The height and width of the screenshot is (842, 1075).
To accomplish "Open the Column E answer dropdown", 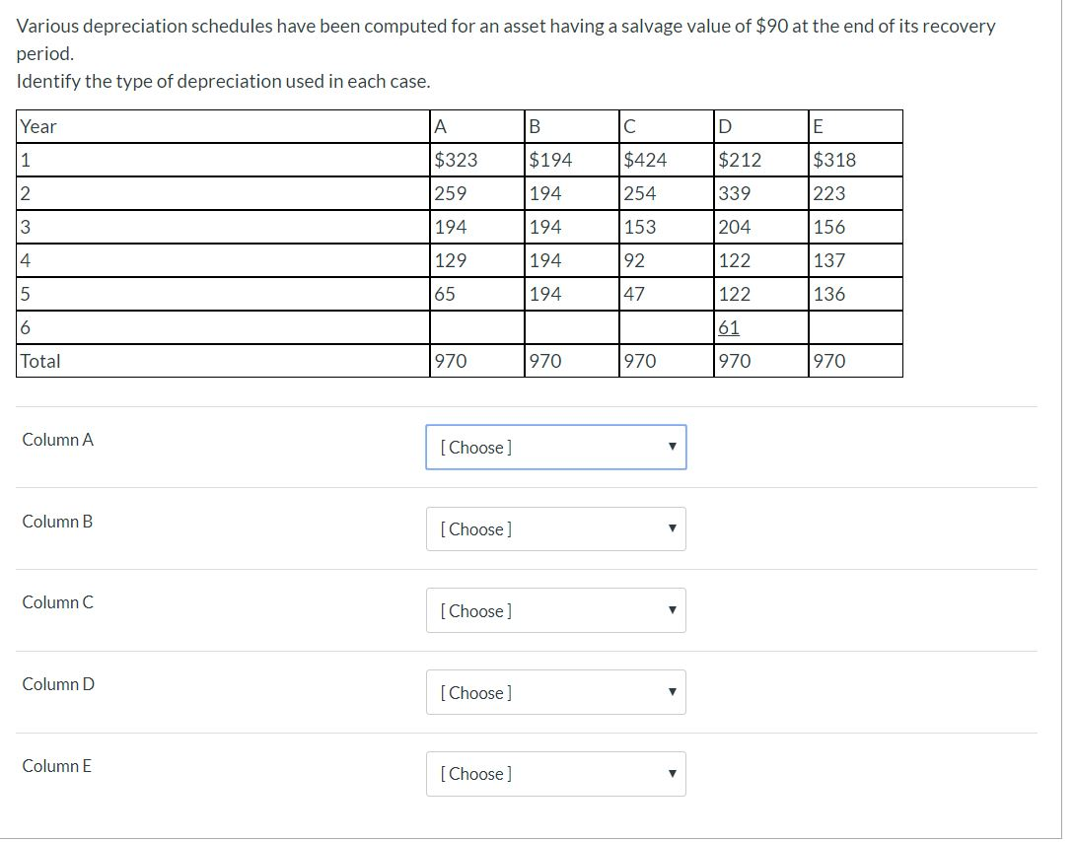I will click(x=555, y=774).
